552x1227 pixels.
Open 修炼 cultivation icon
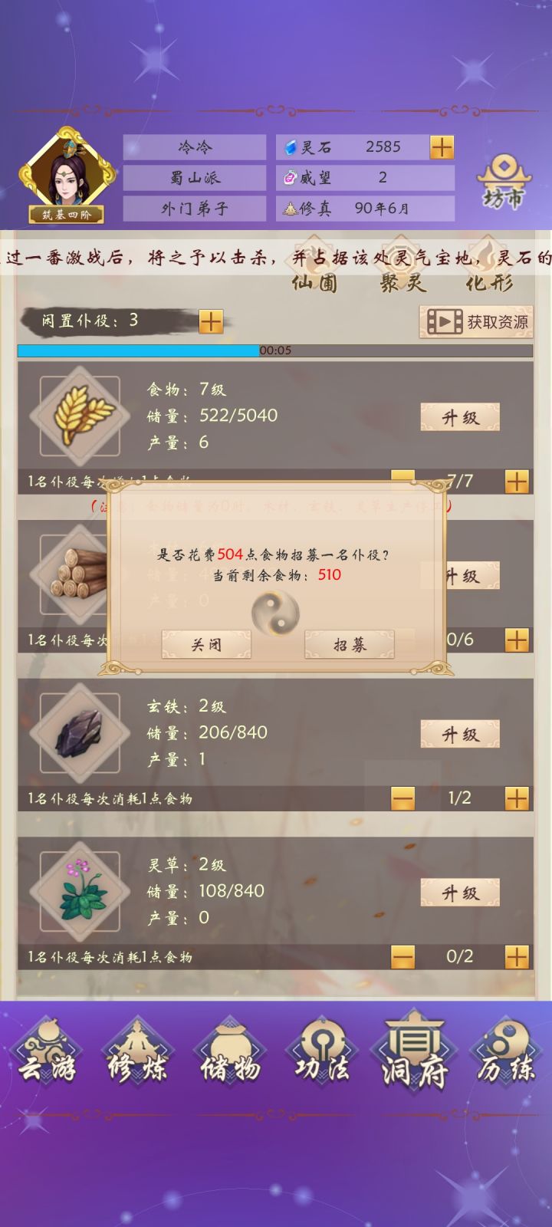[x=138, y=1057]
